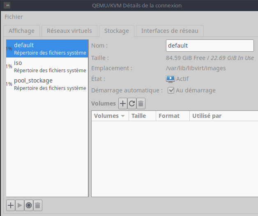Image resolution: width=258 pixels, height=216 pixels.
Task: Select the iso storage pool
Action: click(47, 66)
